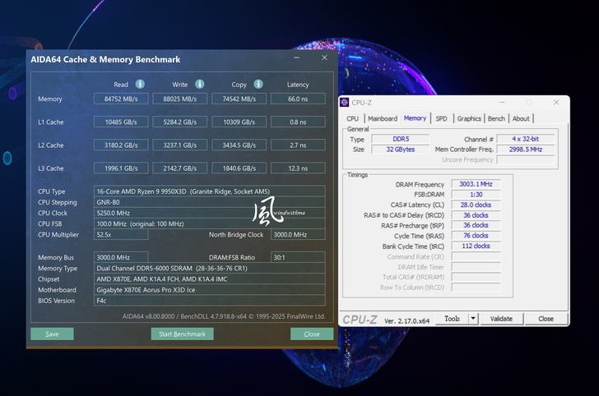The image size is (599, 396).
Task: Minimize the CPU-Z window
Action: point(503,103)
